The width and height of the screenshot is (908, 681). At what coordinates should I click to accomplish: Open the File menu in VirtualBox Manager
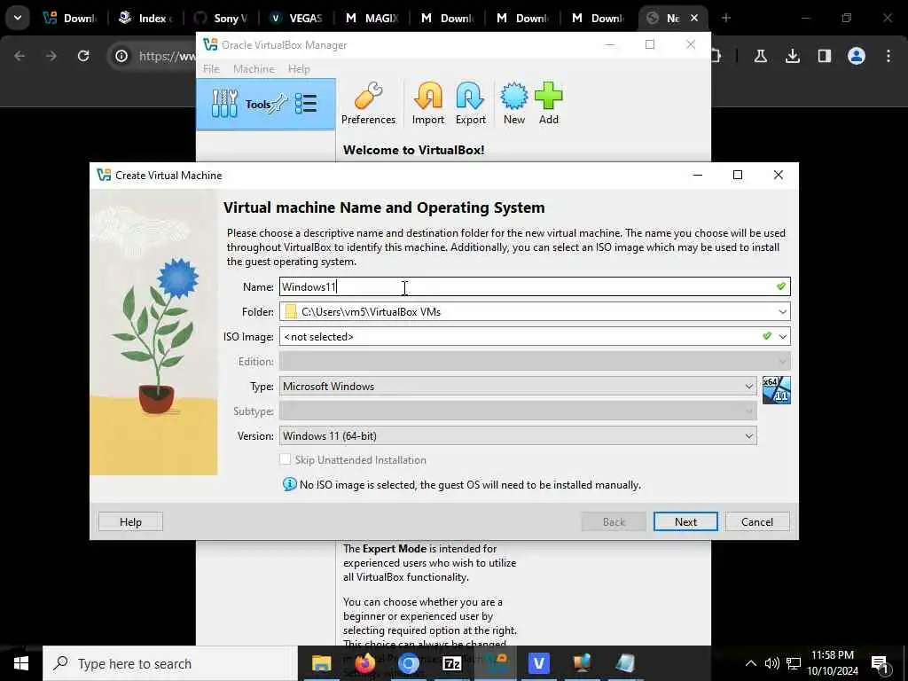(211, 69)
